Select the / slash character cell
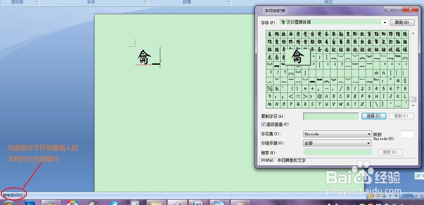The width and height of the screenshot is (424, 205). point(341,89)
